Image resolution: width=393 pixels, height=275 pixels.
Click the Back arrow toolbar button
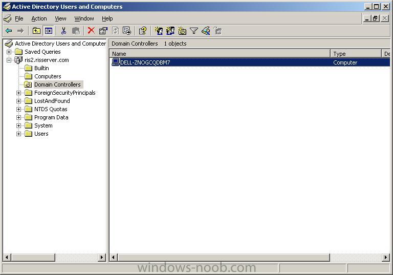coord(9,31)
